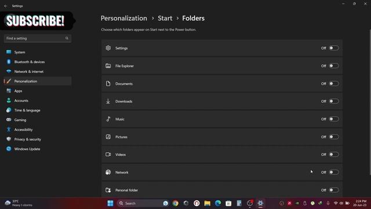Image resolution: width=371 pixels, height=209 pixels.
Task: Click the Downloads arrow icon
Action: pos(108,102)
